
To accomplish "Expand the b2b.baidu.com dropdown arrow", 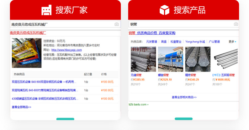I will [148, 105].
